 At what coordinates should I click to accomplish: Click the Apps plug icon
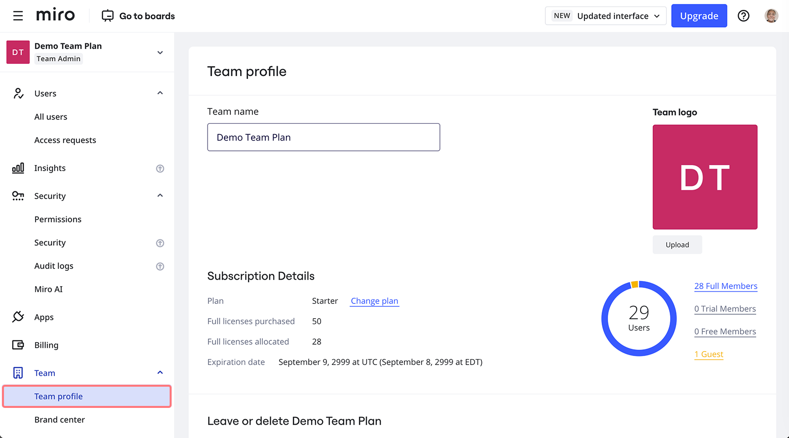tap(18, 317)
